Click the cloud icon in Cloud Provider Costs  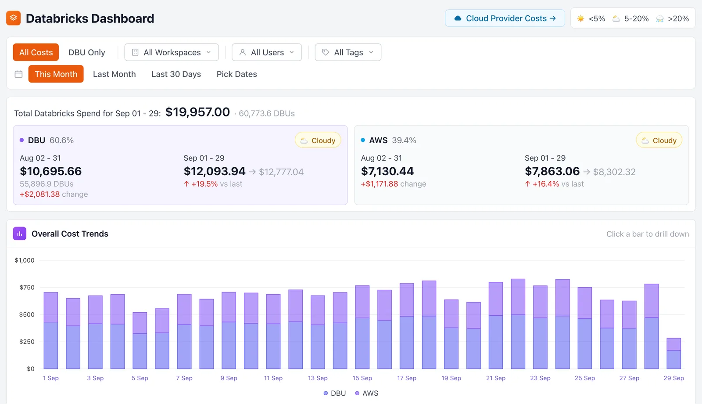tap(458, 18)
